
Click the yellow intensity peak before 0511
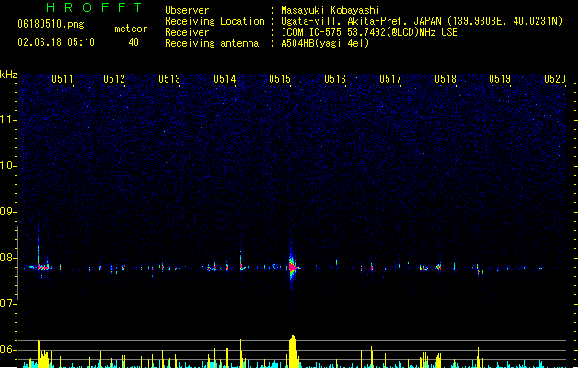[x=40, y=354]
